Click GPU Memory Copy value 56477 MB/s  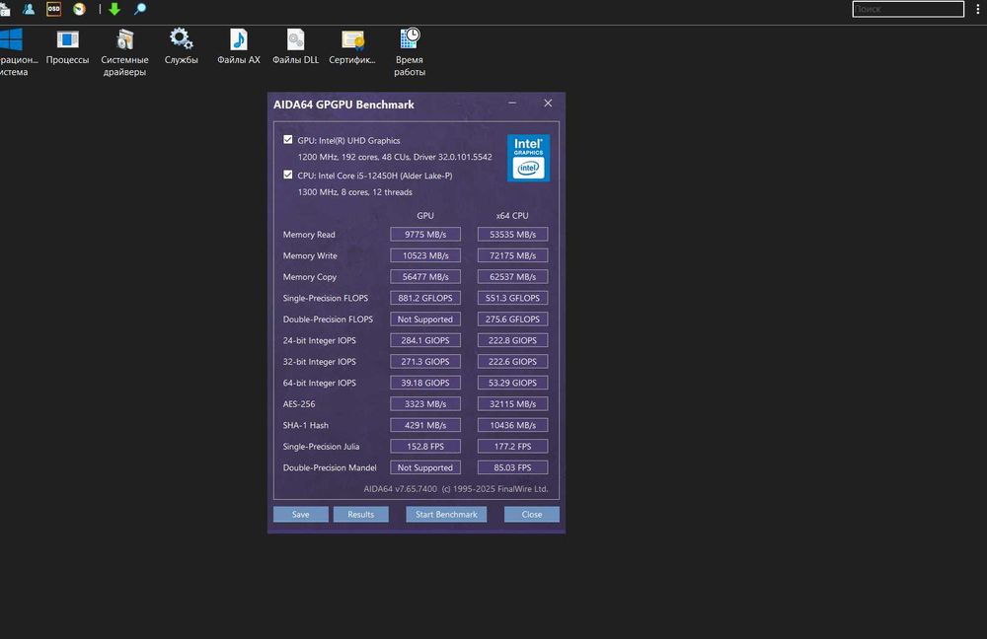point(424,277)
